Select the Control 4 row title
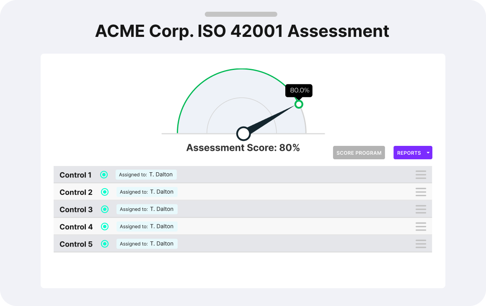This screenshot has width=486, height=306. (76, 227)
